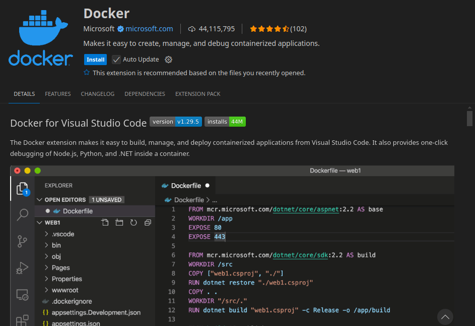Click the Search magnifier icon in screenshot
Viewport: 475px width, 326px height.
22,215
